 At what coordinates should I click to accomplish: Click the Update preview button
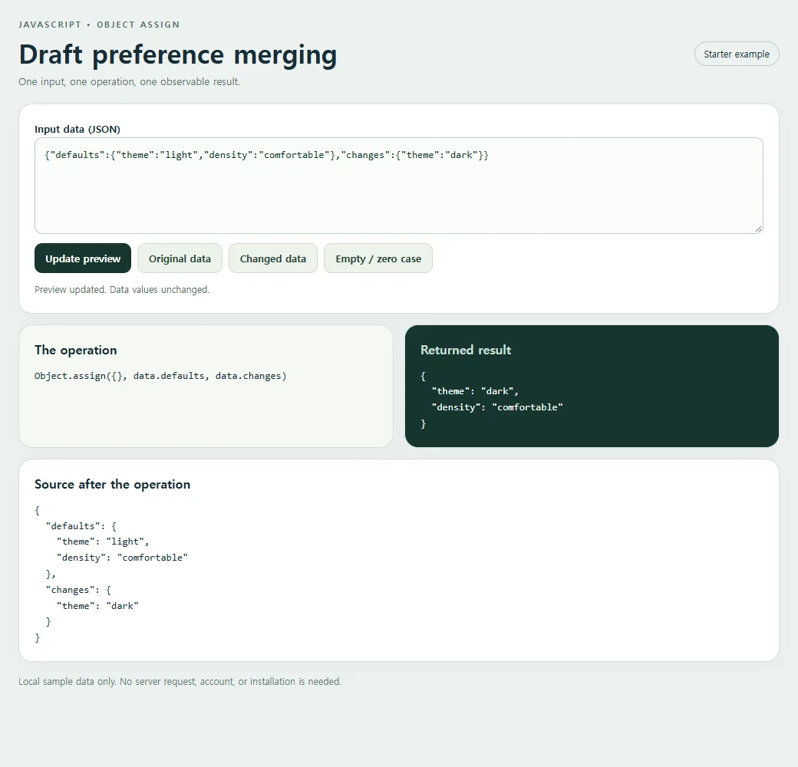click(x=83, y=258)
